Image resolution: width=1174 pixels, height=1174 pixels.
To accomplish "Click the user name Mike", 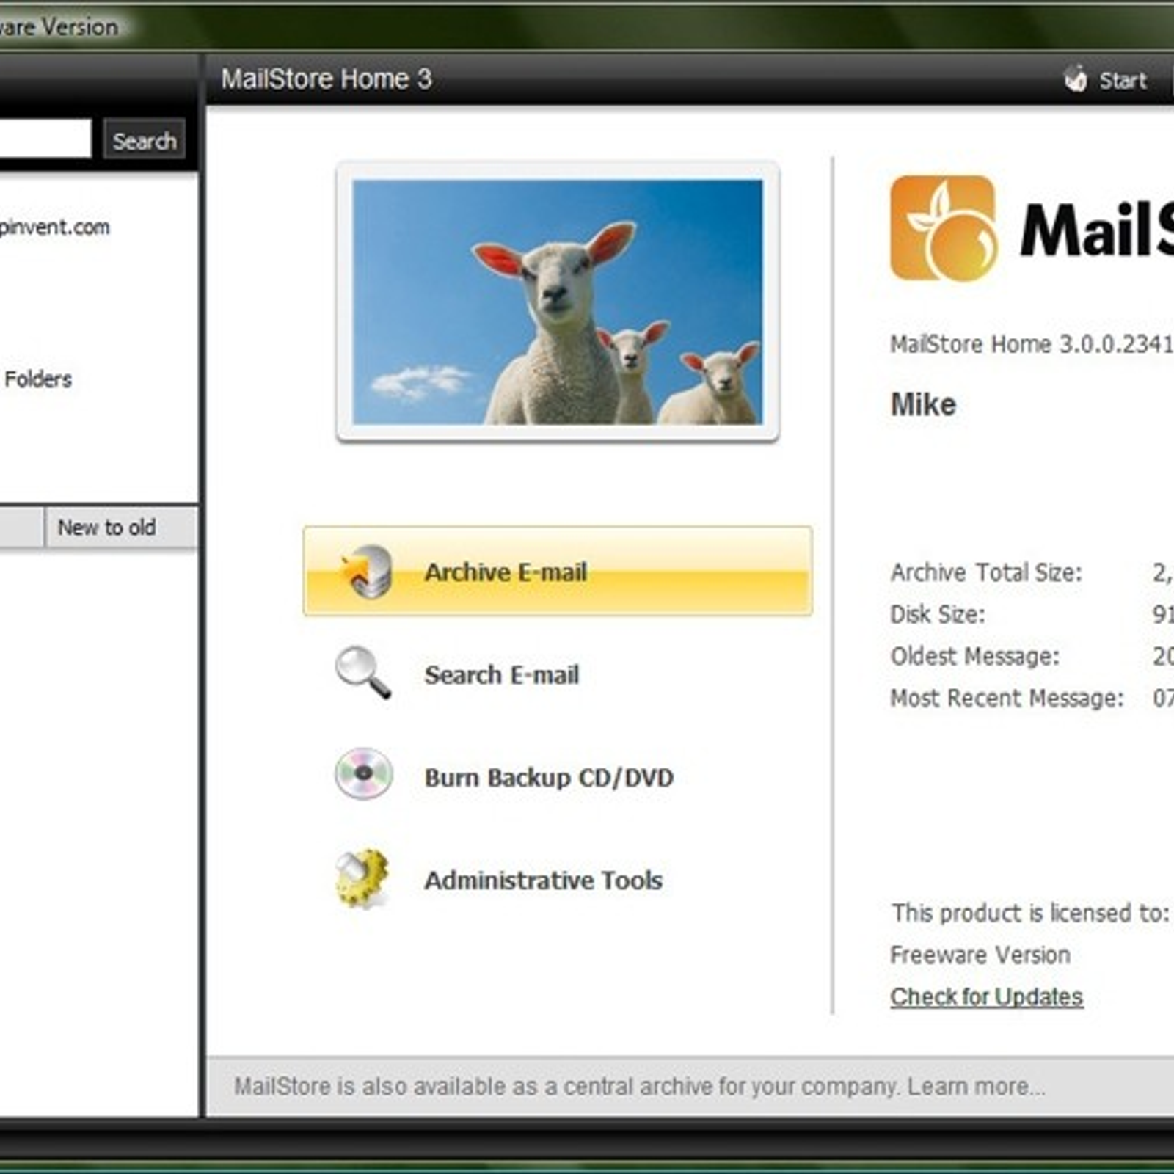I will pos(923,404).
